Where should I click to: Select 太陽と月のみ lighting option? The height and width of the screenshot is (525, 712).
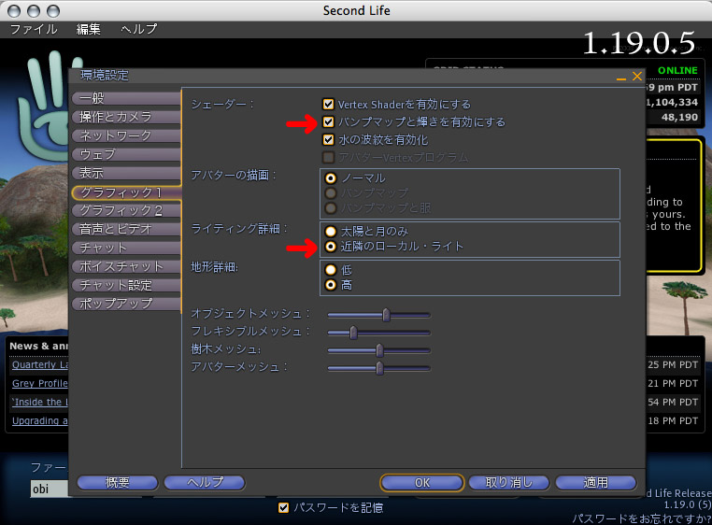[331, 231]
